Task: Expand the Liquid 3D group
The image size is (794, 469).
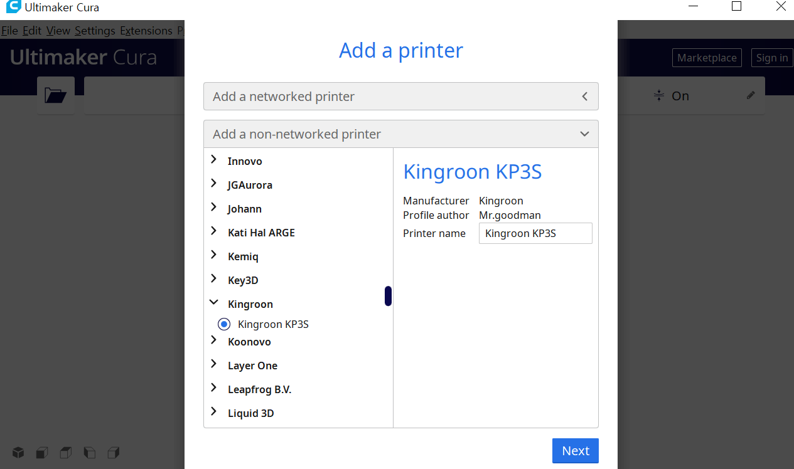Action: click(214, 413)
